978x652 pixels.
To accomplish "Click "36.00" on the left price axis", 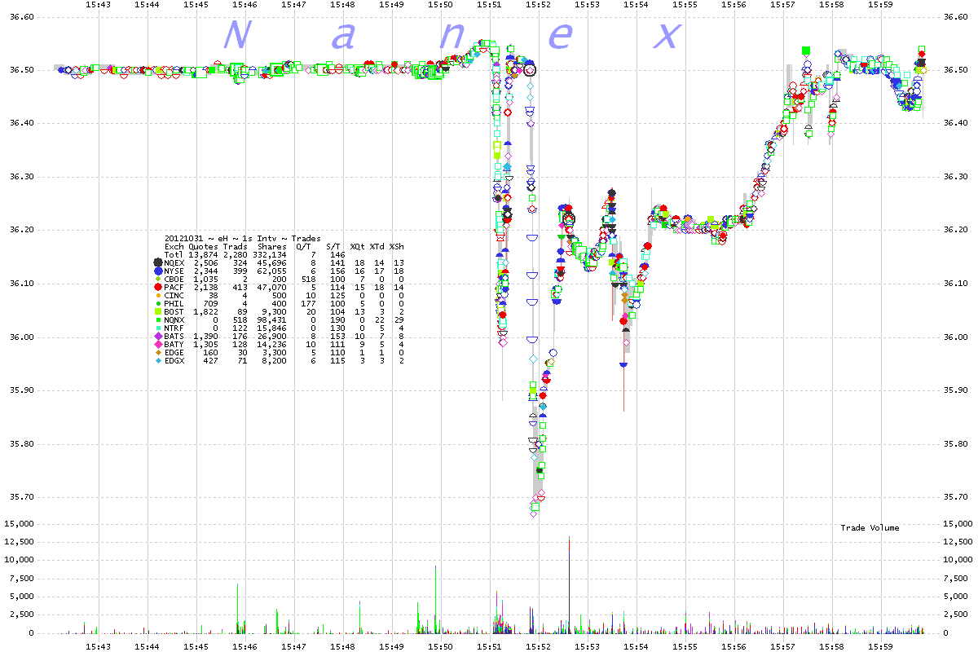I will click(20, 337).
